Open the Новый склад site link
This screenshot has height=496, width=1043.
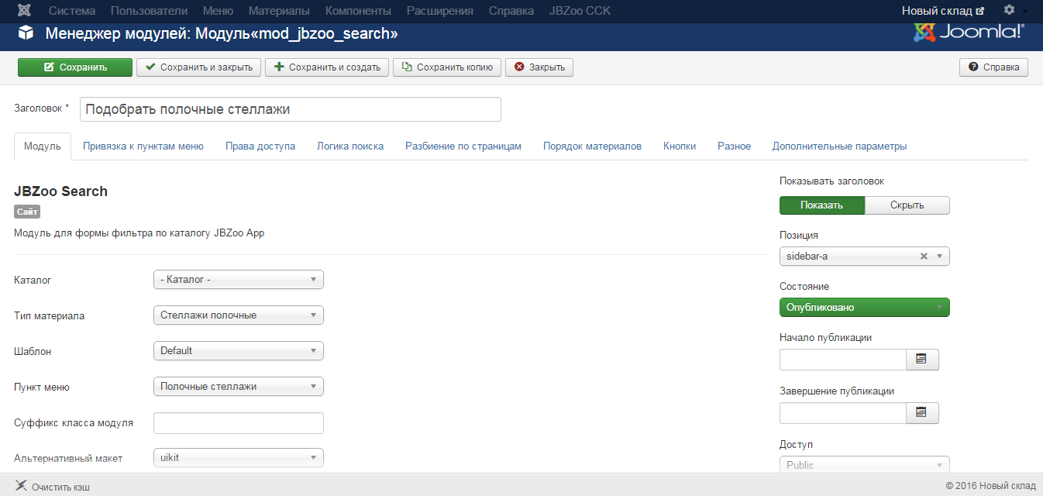pyautogui.click(x=943, y=11)
